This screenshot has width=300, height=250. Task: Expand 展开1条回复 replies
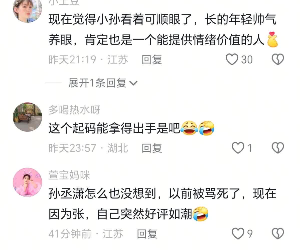tap(97, 83)
